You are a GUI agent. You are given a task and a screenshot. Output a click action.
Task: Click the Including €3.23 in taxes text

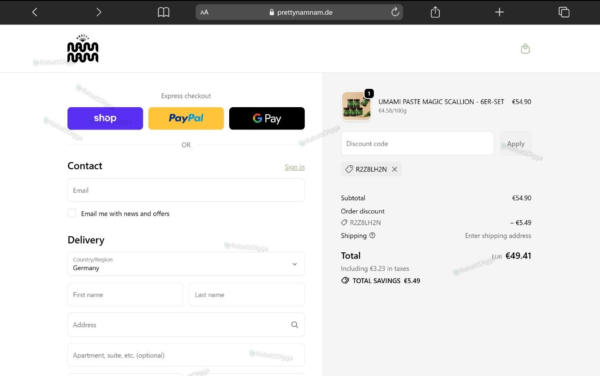[x=375, y=268]
